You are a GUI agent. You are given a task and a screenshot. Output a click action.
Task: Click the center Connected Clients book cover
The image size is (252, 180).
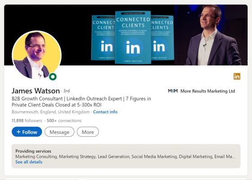[133, 37]
